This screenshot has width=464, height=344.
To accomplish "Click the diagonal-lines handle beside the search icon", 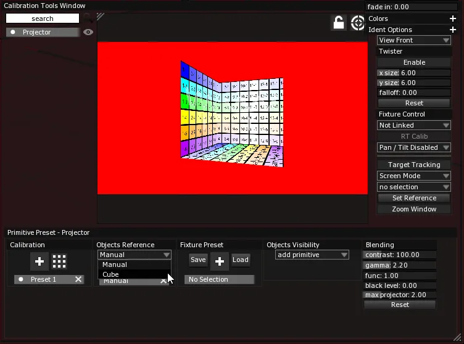I will 101,16.
